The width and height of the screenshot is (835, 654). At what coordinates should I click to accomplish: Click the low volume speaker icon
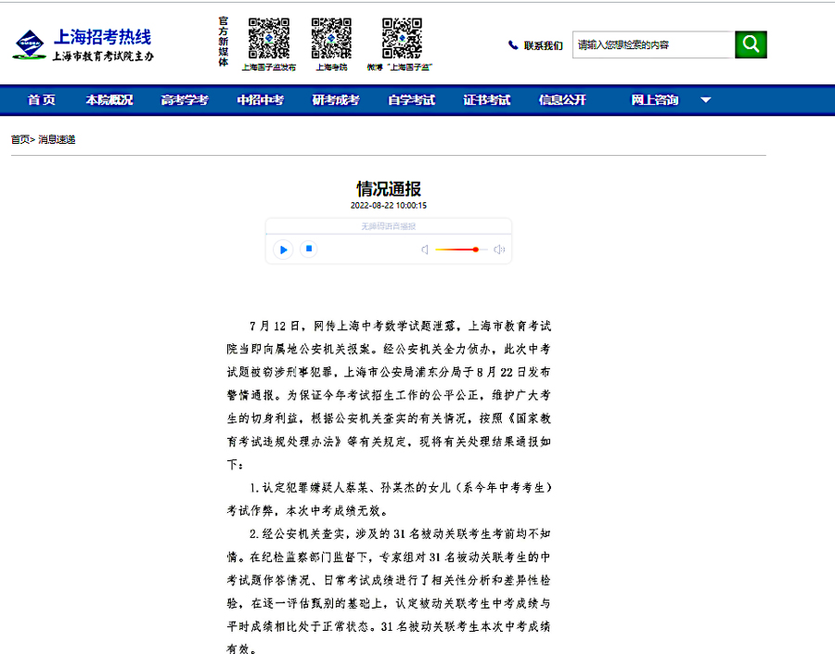pos(425,250)
